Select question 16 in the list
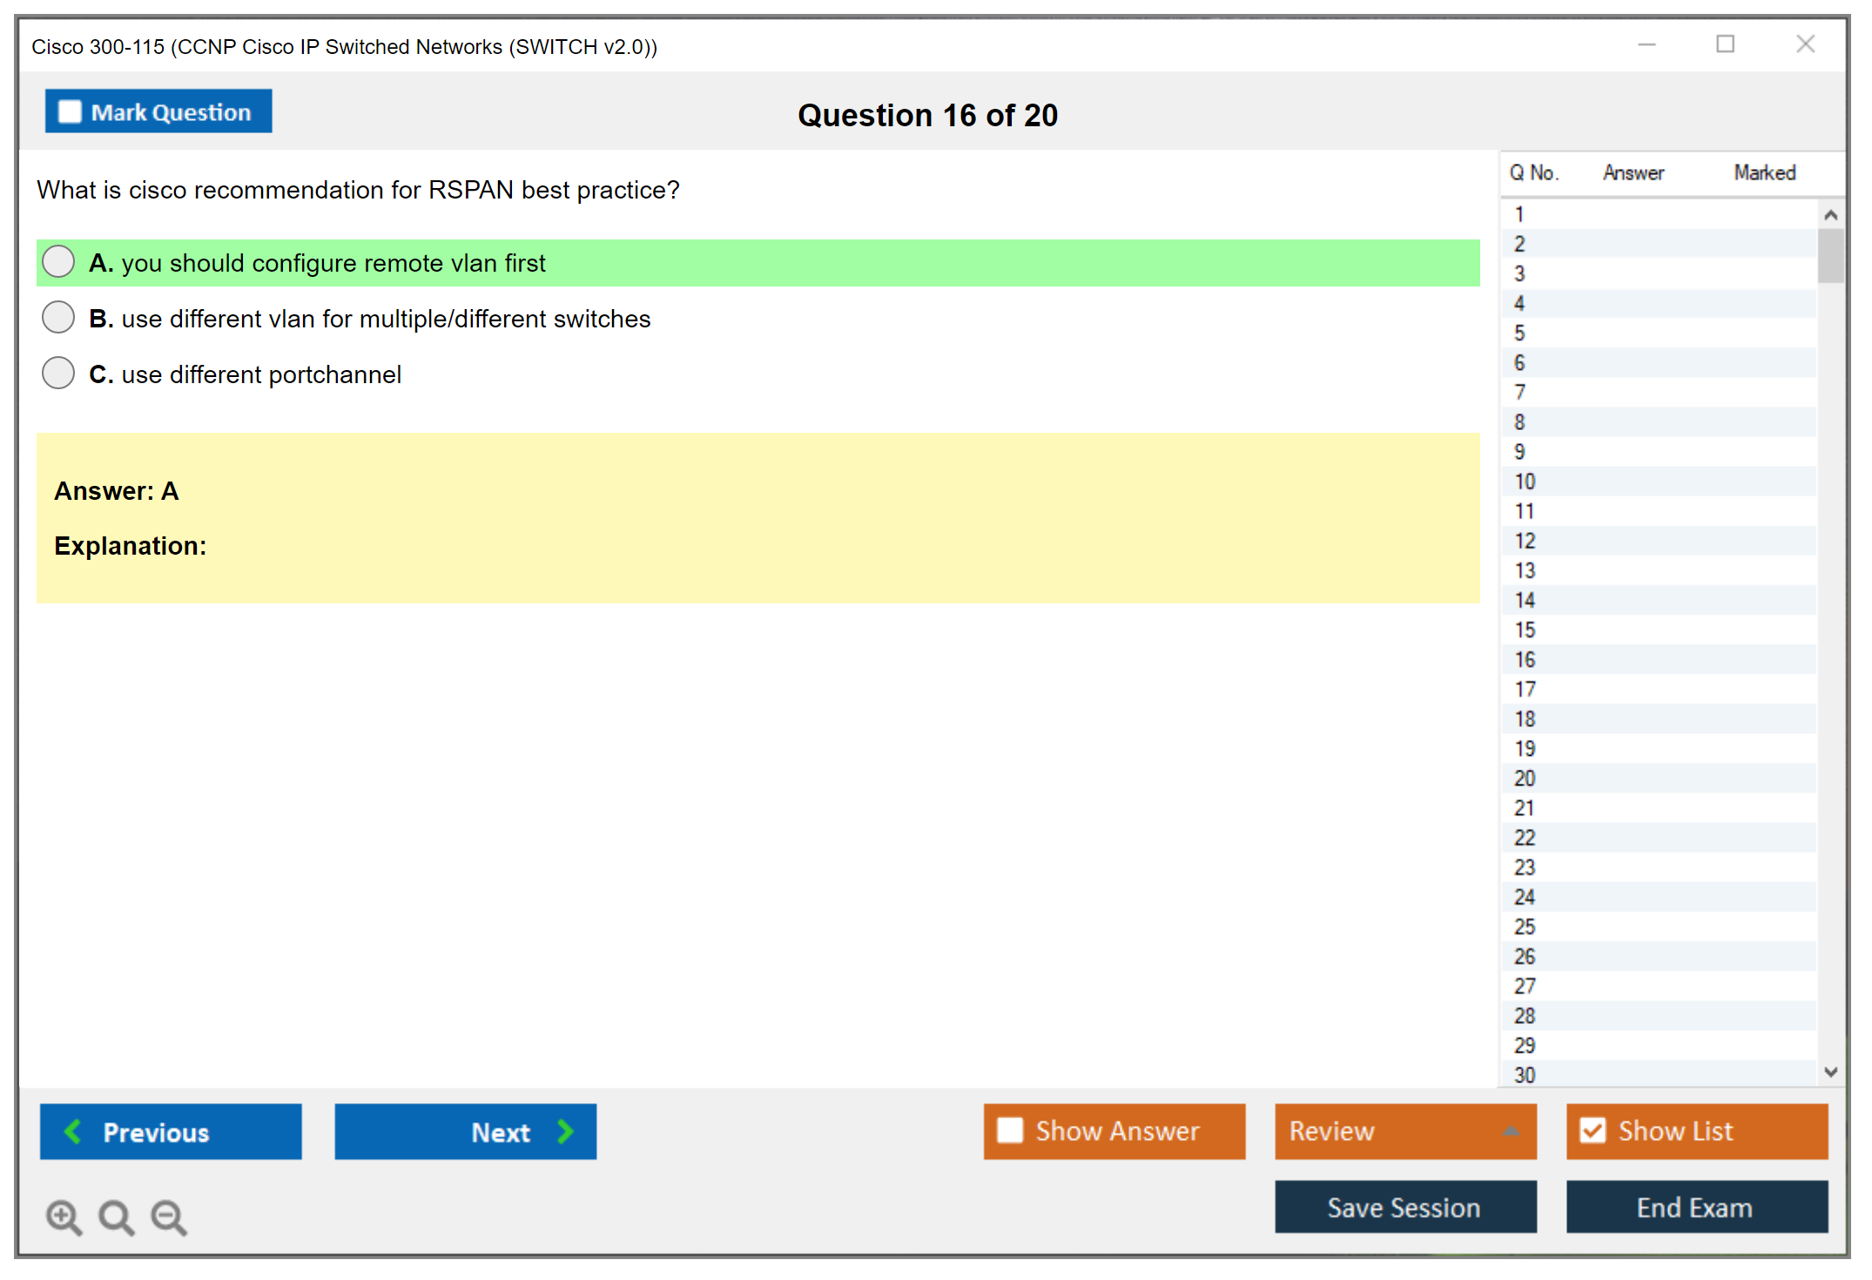Viewport: 1872px width, 1280px height. coord(1525,659)
